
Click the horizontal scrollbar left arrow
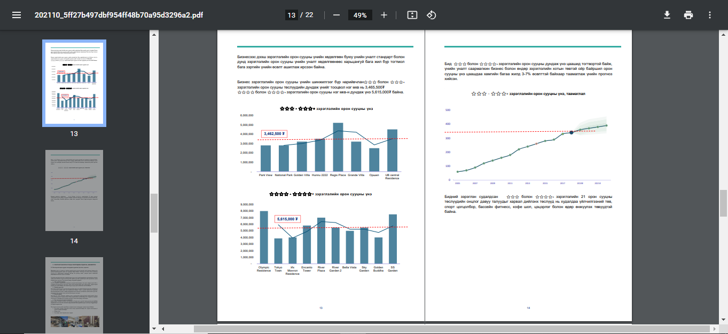[163, 329]
